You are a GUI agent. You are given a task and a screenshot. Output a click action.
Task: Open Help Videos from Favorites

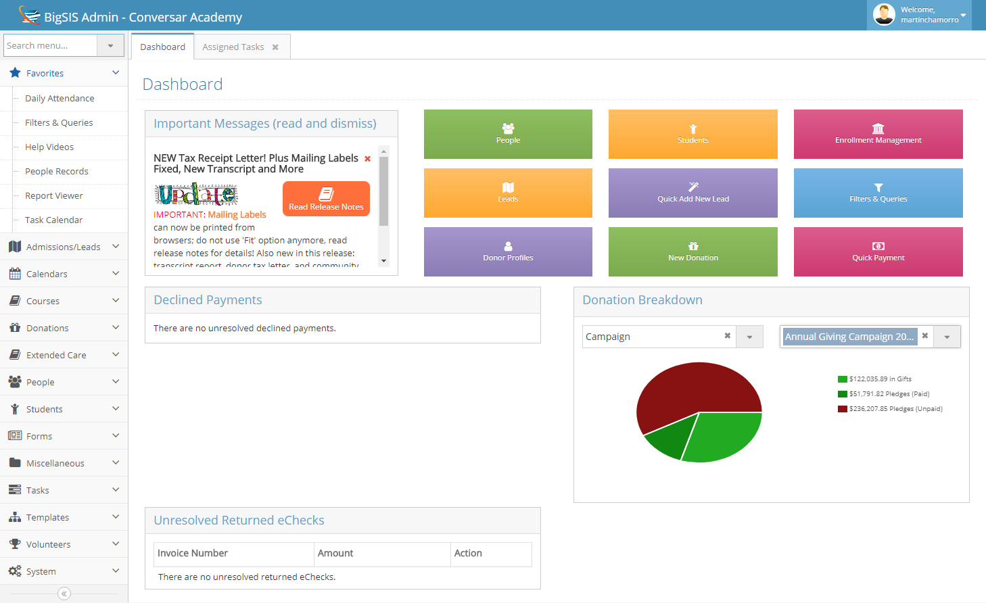click(49, 147)
